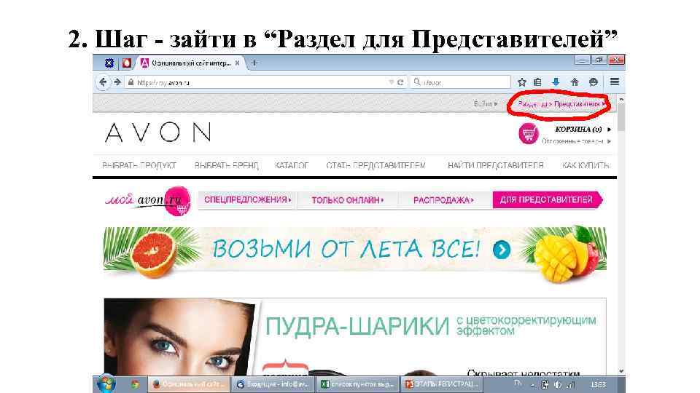This screenshot has width=700, height=393.
Task: Click the Войти link in top bar
Action: (x=486, y=104)
